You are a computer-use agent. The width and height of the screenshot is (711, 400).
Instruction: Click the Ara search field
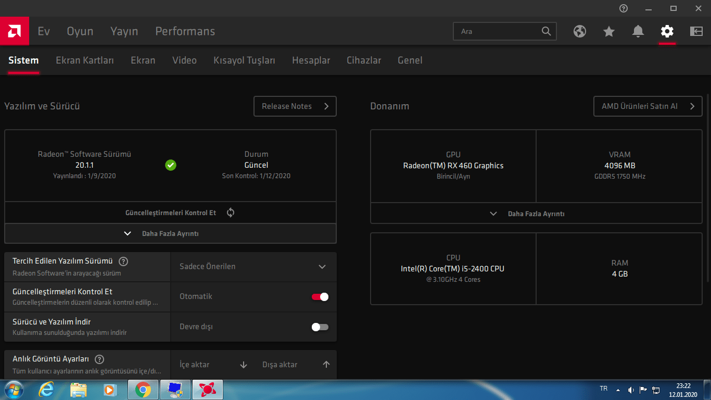point(505,31)
